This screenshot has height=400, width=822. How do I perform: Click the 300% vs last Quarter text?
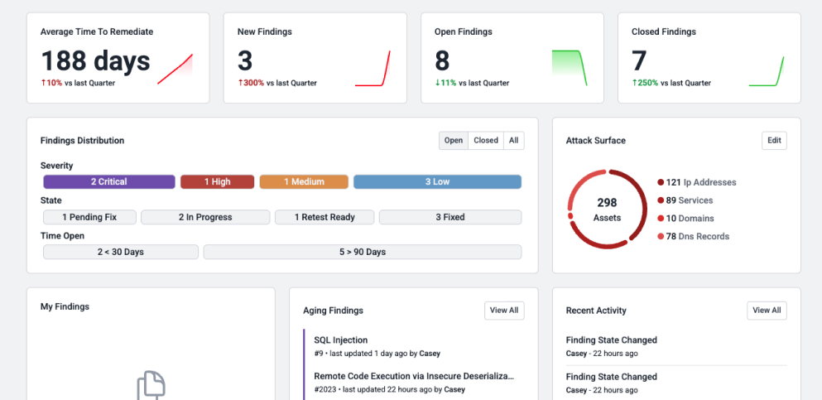click(277, 83)
